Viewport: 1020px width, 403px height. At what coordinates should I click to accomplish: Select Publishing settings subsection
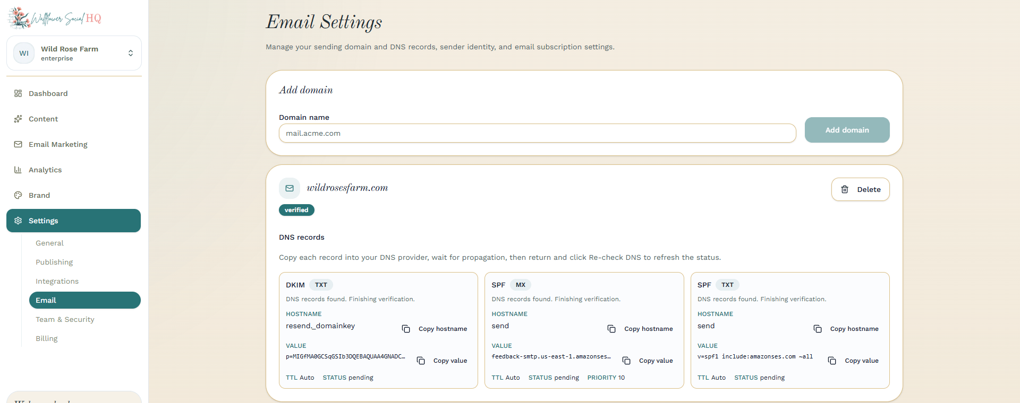85,262
